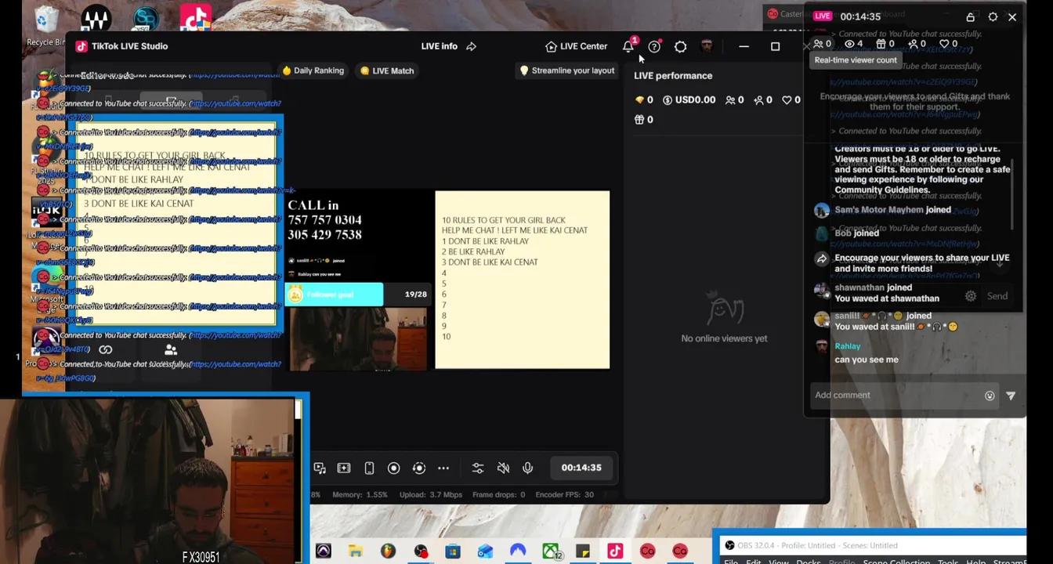Viewport: 1053px width, 564px height.
Task: Open Help menu in OBS window
Action: point(975,562)
